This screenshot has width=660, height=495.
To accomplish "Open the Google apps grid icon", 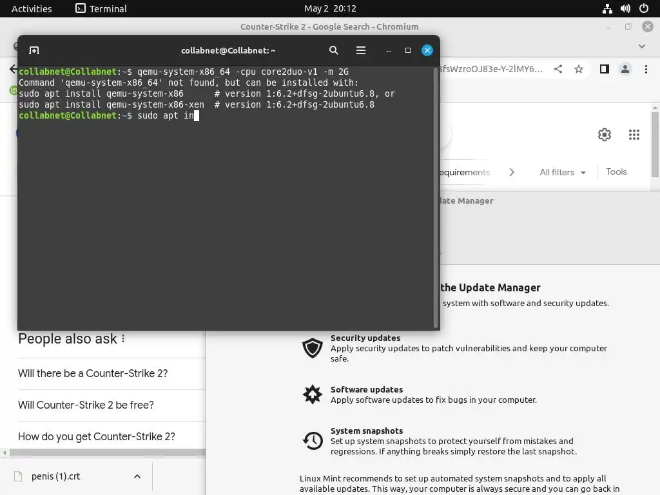I will click(x=634, y=135).
